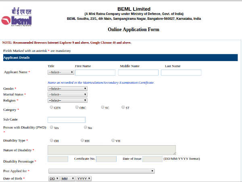Open the DD day dropdown
This screenshot has width=242, height=182.
pyautogui.click(x=54, y=179)
